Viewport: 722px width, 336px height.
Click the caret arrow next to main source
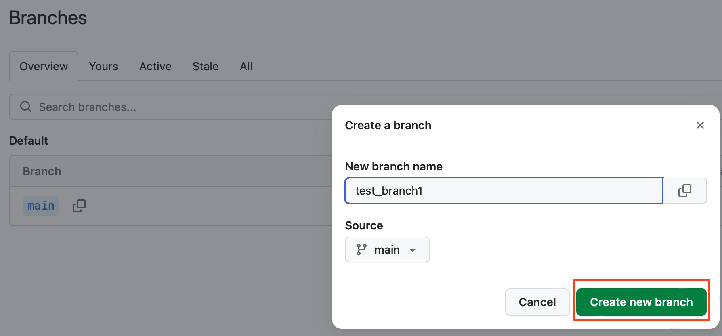(x=413, y=250)
